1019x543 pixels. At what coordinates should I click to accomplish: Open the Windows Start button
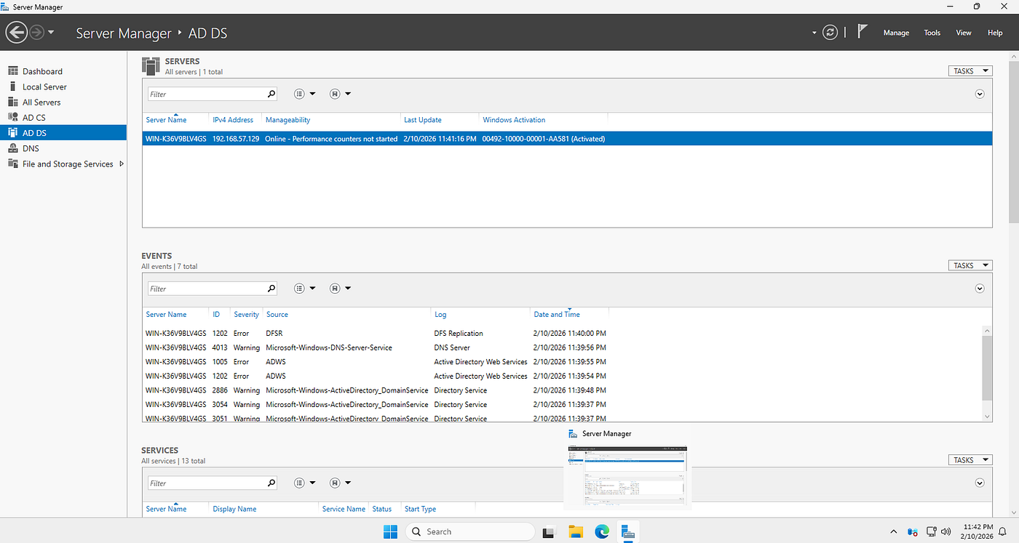(391, 531)
